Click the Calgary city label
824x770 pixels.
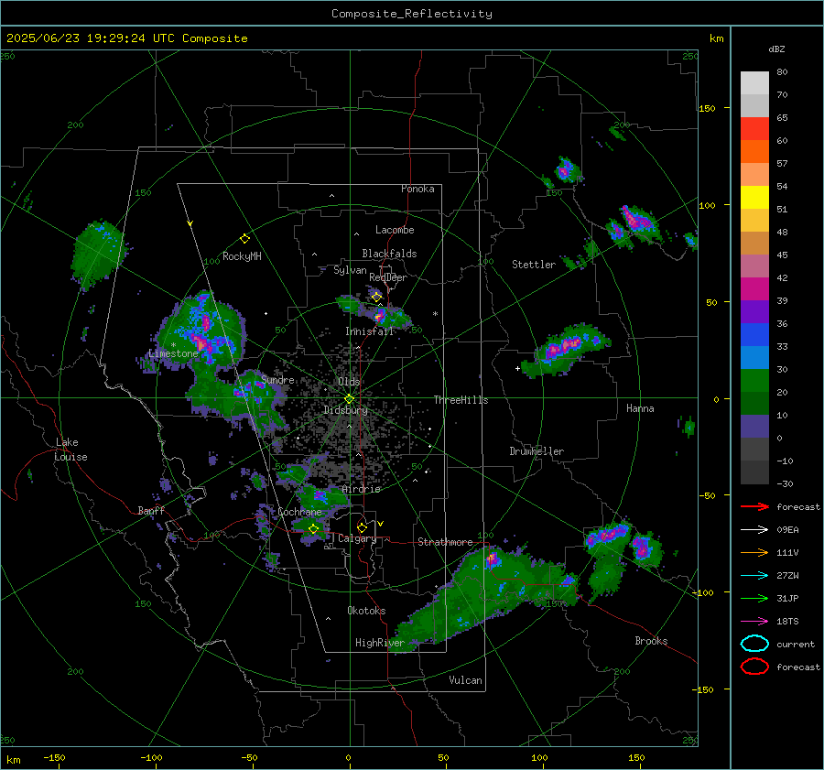click(357, 538)
